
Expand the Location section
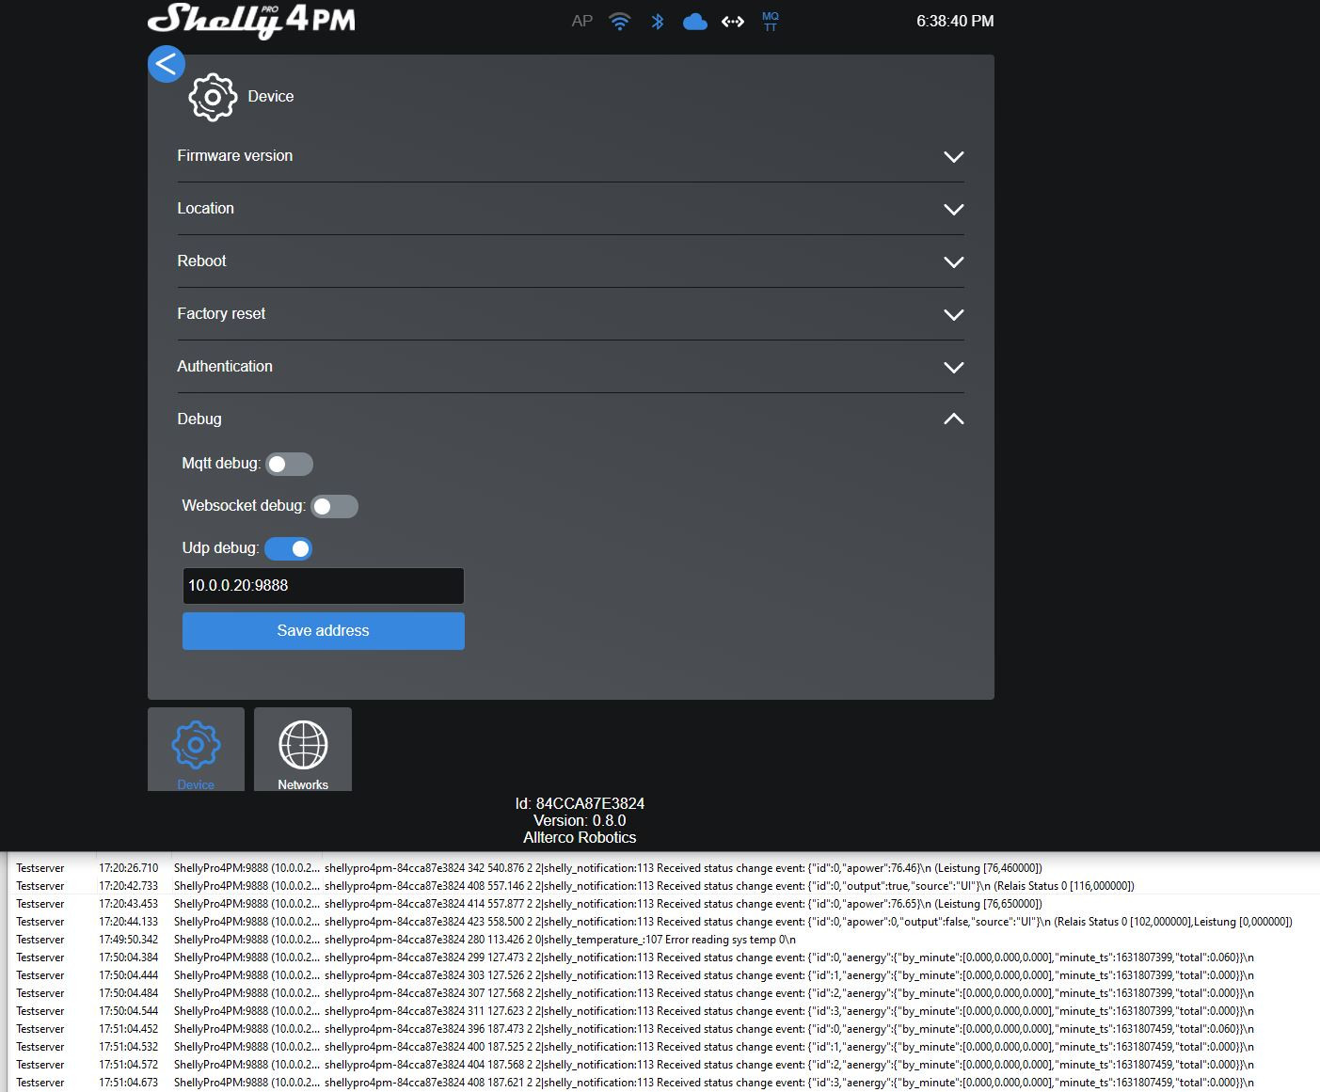click(x=570, y=209)
